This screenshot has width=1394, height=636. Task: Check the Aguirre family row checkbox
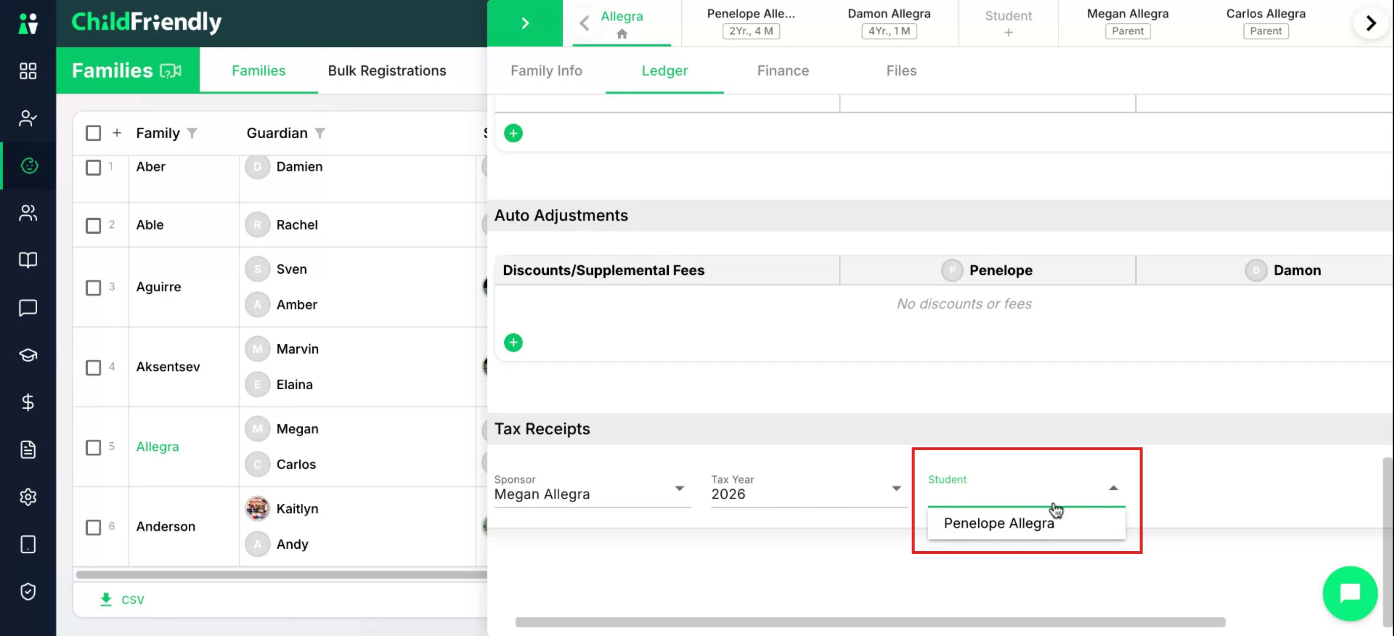pyautogui.click(x=93, y=287)
